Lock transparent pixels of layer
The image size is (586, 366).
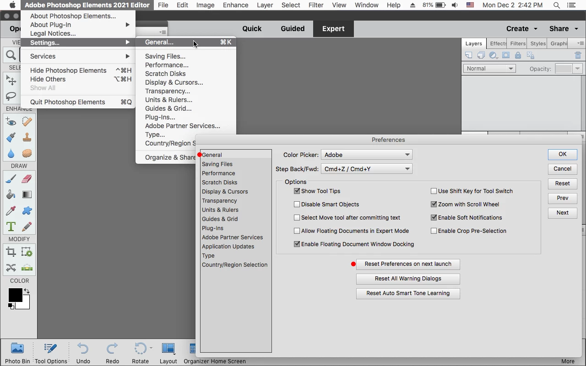[x=531, y=55]
